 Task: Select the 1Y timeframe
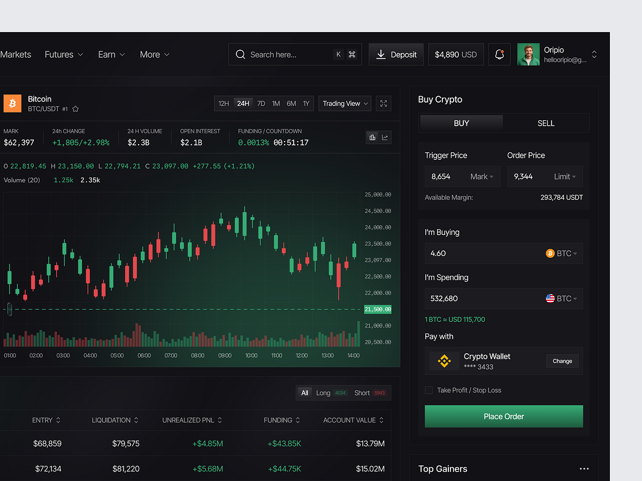click(306, 104)
